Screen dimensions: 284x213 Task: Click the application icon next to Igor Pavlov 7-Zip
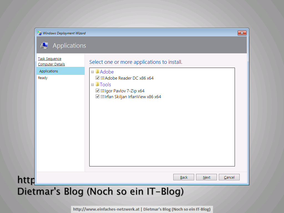pos(102,91)
